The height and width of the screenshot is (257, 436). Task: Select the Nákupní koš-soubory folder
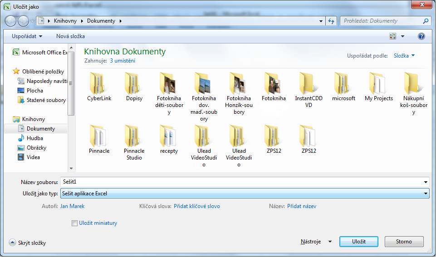pos(413,94)
